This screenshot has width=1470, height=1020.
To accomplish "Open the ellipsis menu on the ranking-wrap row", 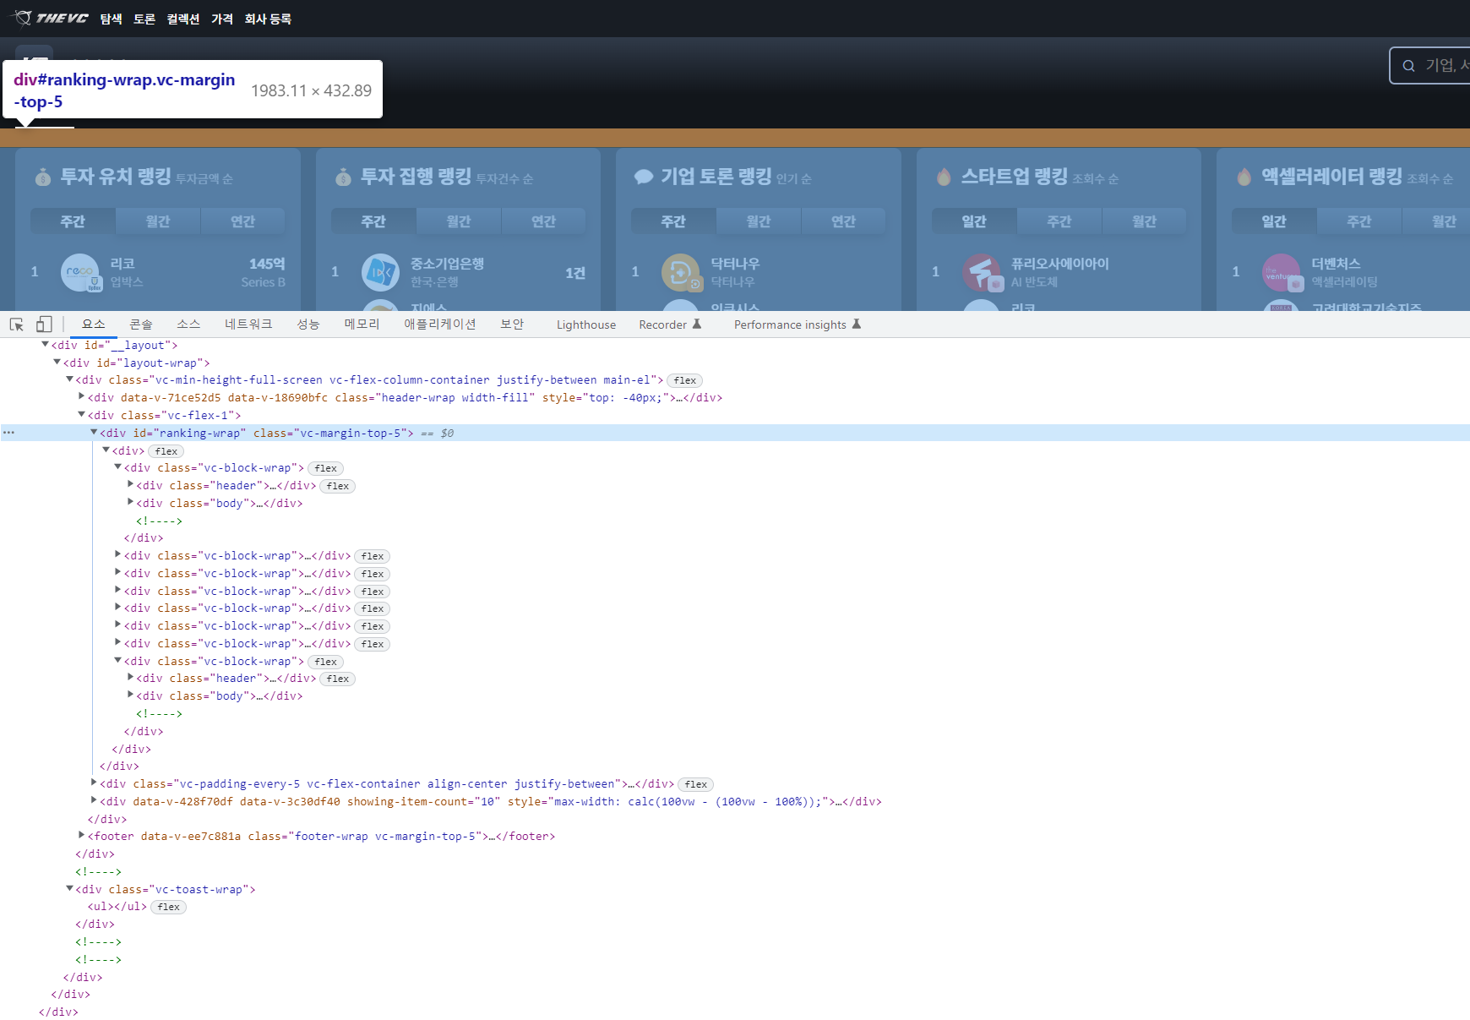I will tap(8, 433).
